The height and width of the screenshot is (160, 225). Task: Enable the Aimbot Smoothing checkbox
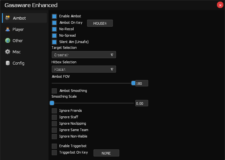click(x=54, y=91)
